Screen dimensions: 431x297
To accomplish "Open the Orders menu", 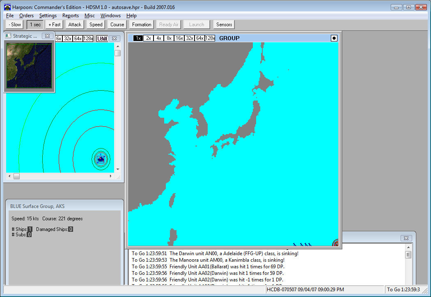I will (x=26, y=16).
